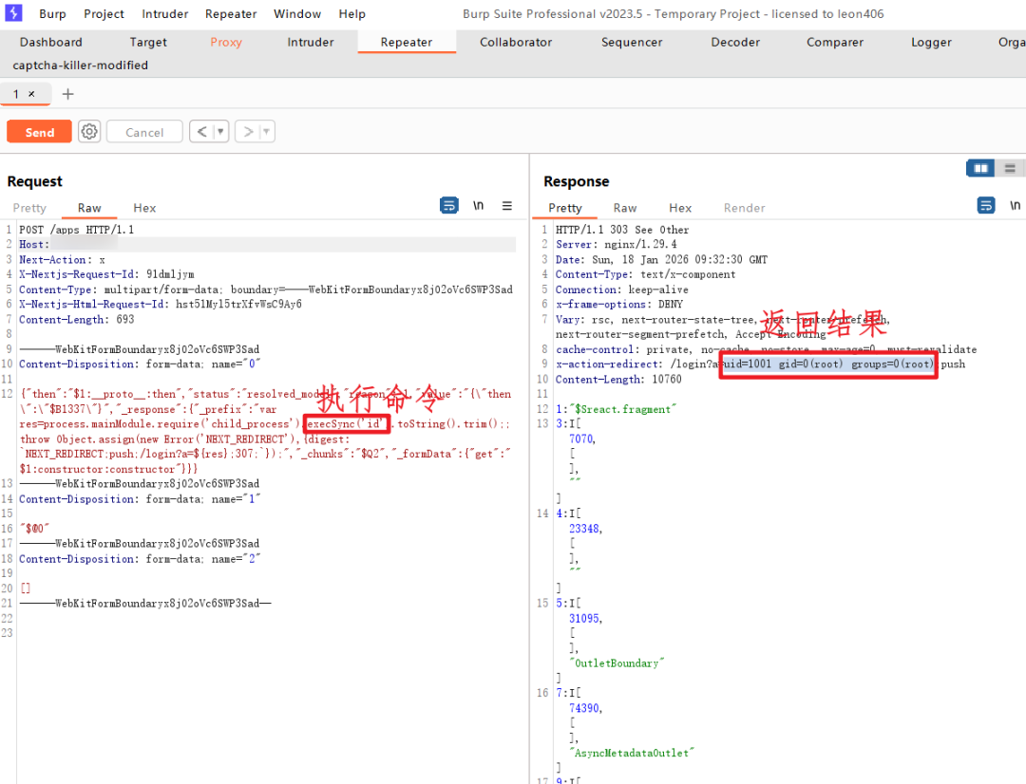Go forward to next request in history
Screen dimensions: 1026x784
(247, 131)
